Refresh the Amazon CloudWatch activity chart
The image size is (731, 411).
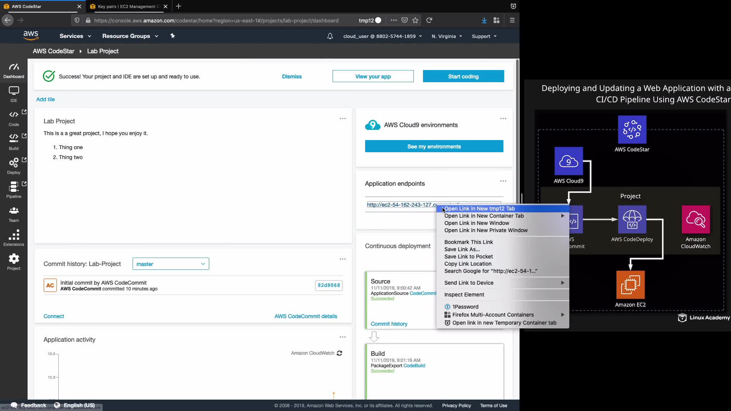click(340, 353)
